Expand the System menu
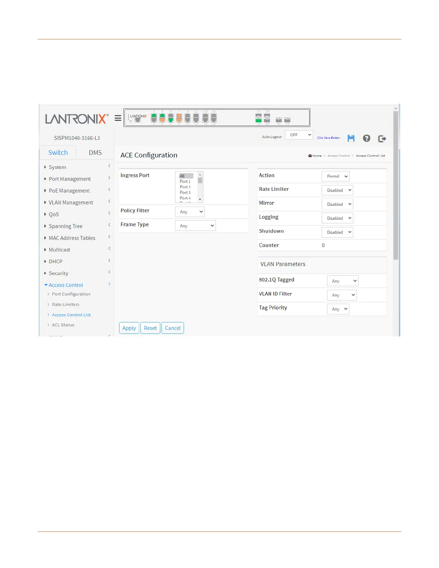Viewport: 439px width, 568px height. point(77,167)
